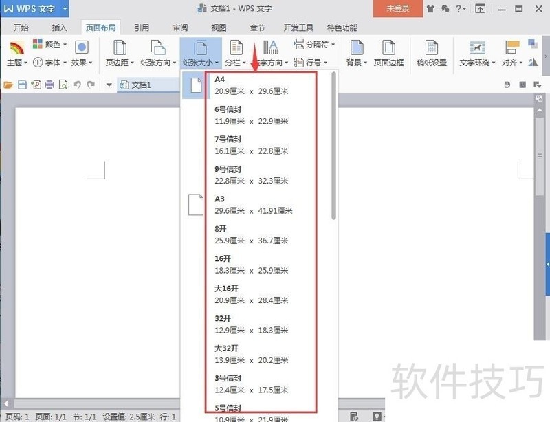Screen dimensions: 550x422
Task: Open Manuscript Paper Settings (稿纸设置)
Action: 432,52
